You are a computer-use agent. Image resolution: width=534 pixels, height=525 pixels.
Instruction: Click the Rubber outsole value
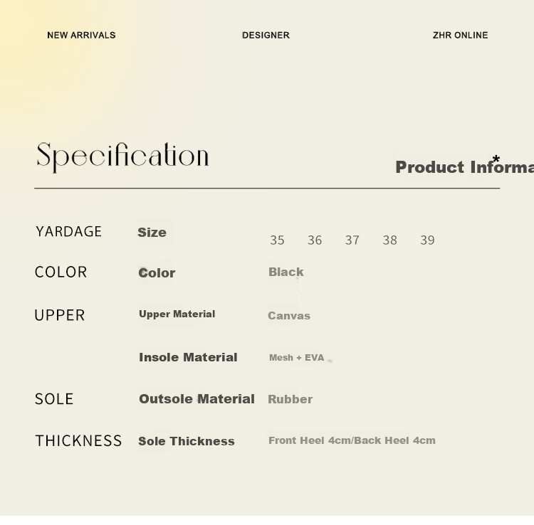(290, 399)
